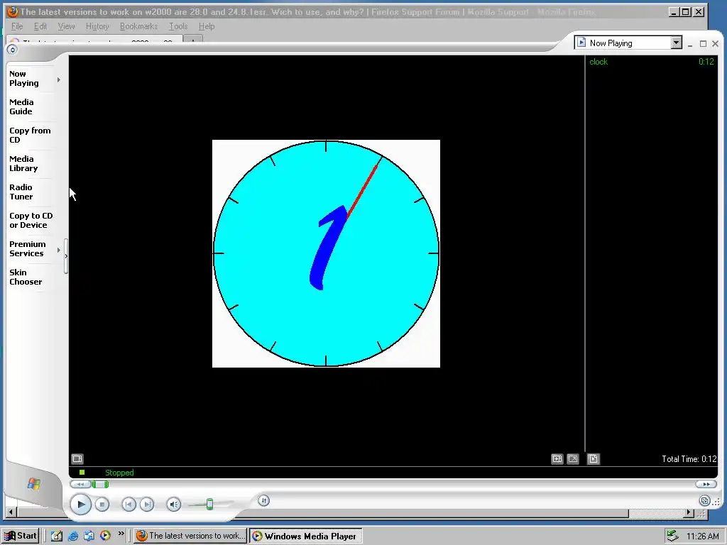Click the rewind button beside seek bar

tap(80, 484)
